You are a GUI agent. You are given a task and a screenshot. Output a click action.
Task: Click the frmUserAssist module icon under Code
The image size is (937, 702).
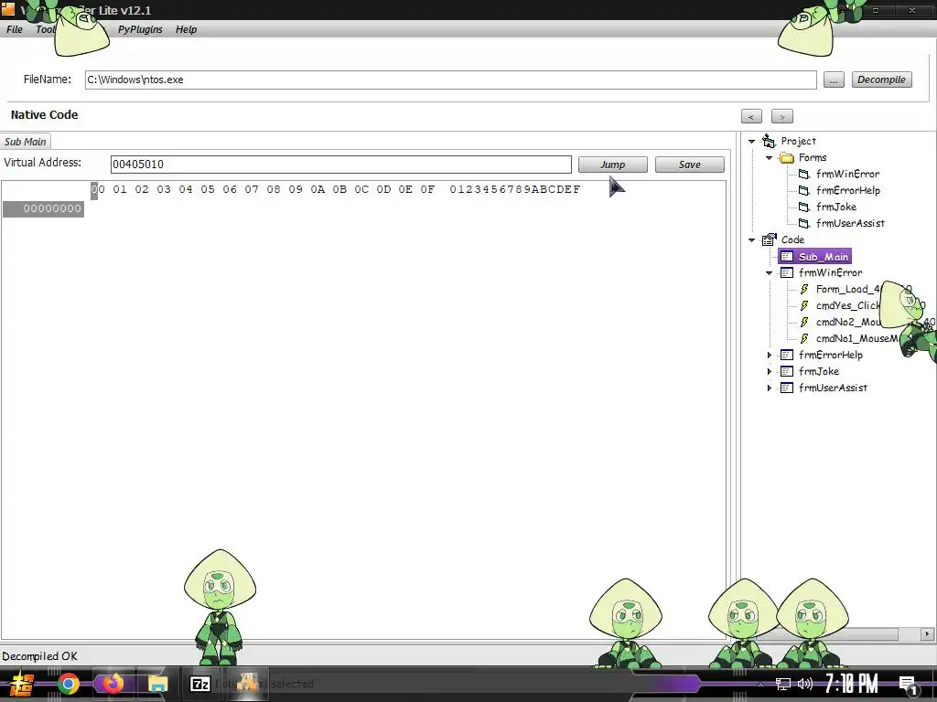pos(787,388)
